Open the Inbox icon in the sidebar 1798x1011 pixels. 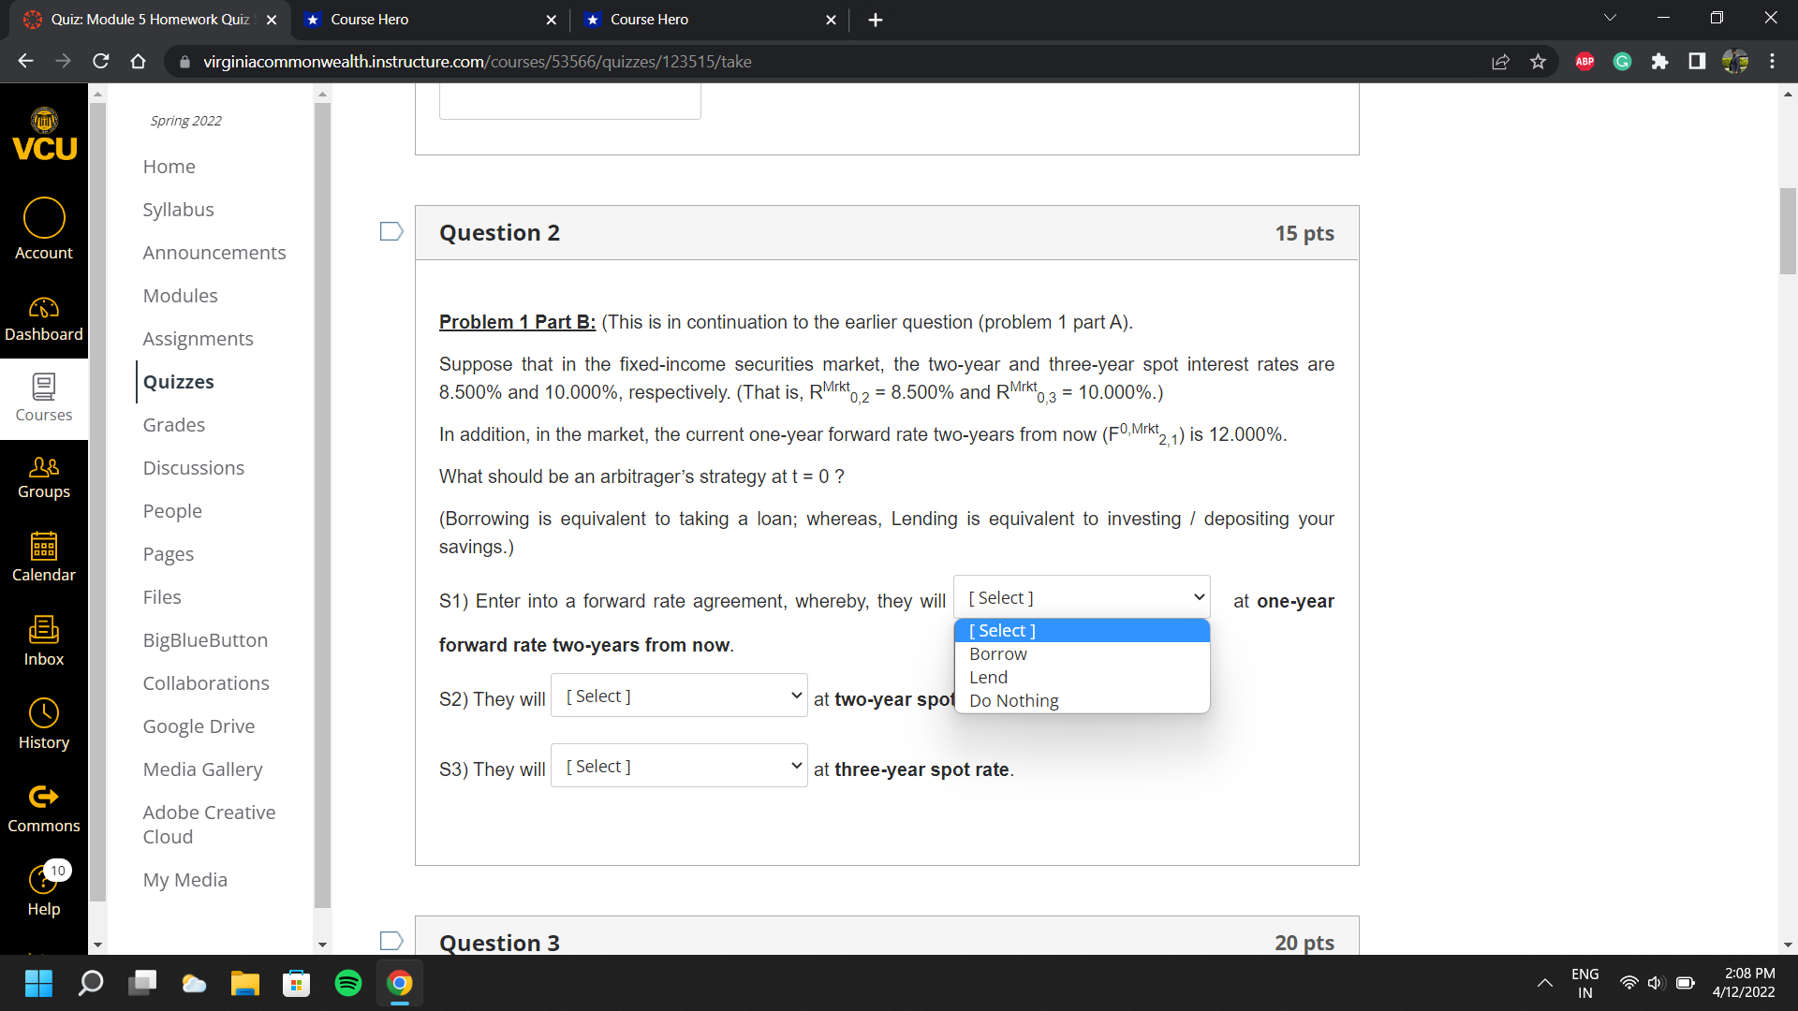pos(43,640)
